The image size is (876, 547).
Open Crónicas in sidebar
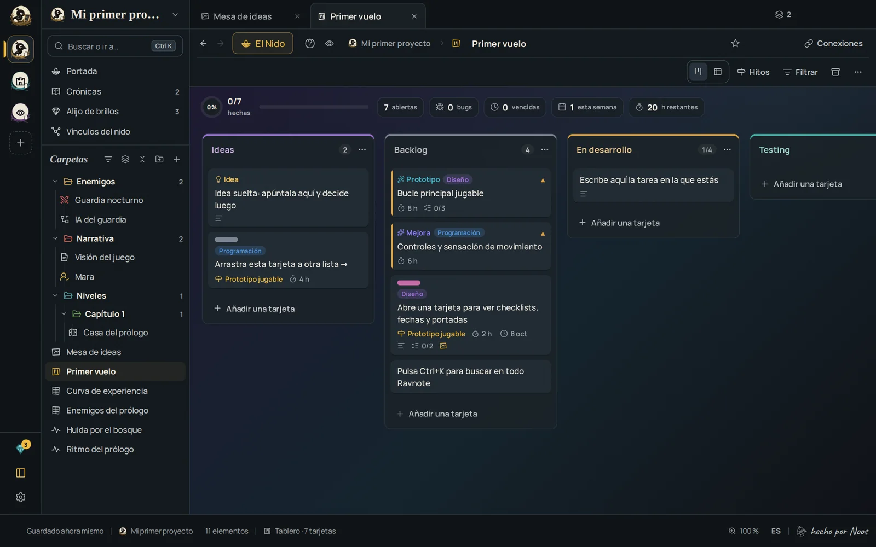pyautogui.click(x=116, y=91)
